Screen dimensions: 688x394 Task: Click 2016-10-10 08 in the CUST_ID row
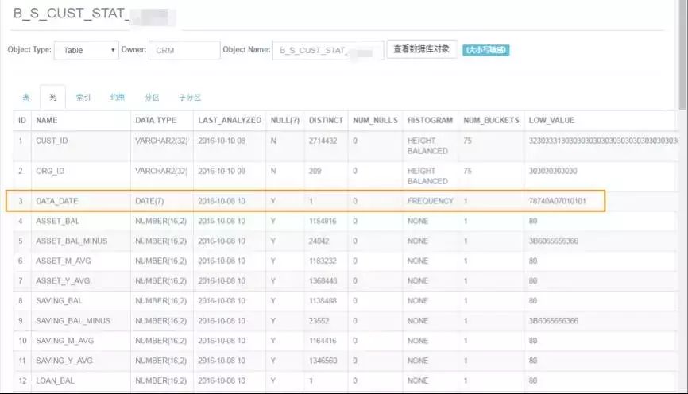pyautogui.click(x=222, y=141)
